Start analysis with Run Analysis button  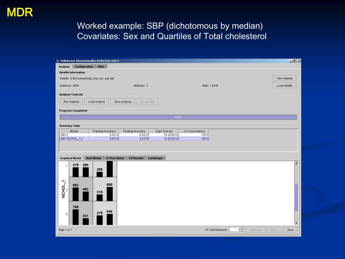(71, 102)
